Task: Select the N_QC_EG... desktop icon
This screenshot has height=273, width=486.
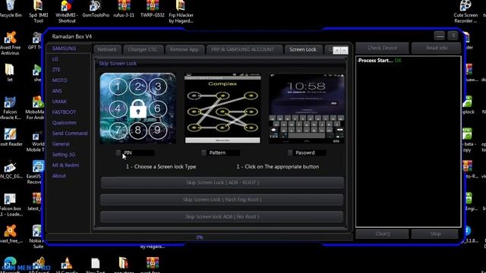Action: click(x=11, y=170)
